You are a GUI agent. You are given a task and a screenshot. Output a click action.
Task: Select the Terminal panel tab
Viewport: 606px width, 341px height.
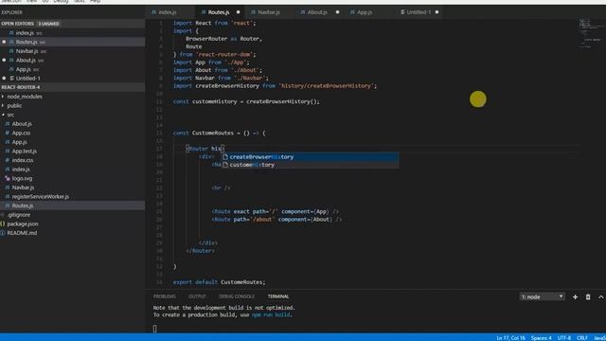278,296
